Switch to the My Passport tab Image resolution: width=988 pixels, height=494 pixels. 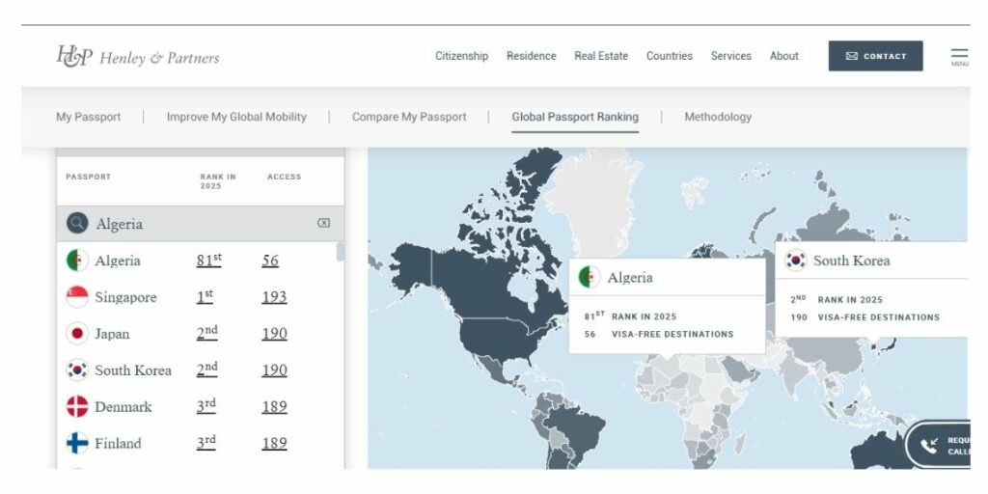[x=88, y=117]
